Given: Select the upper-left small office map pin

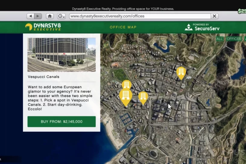Looking at the screenshot, I should [x=127, y=84].
